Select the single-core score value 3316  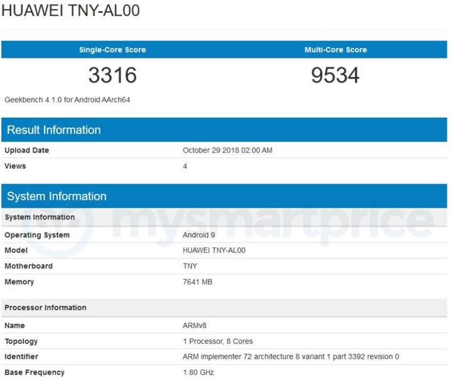[112, 75]
